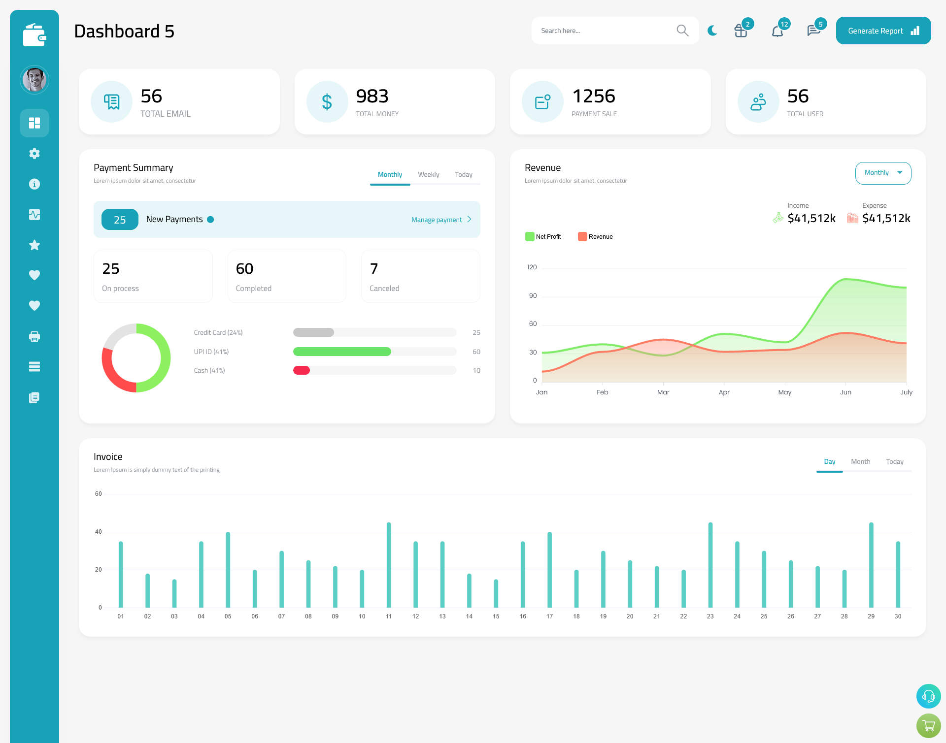
Task: Open the list/menu icon in sidebar
Action: (x=34, y=366)
